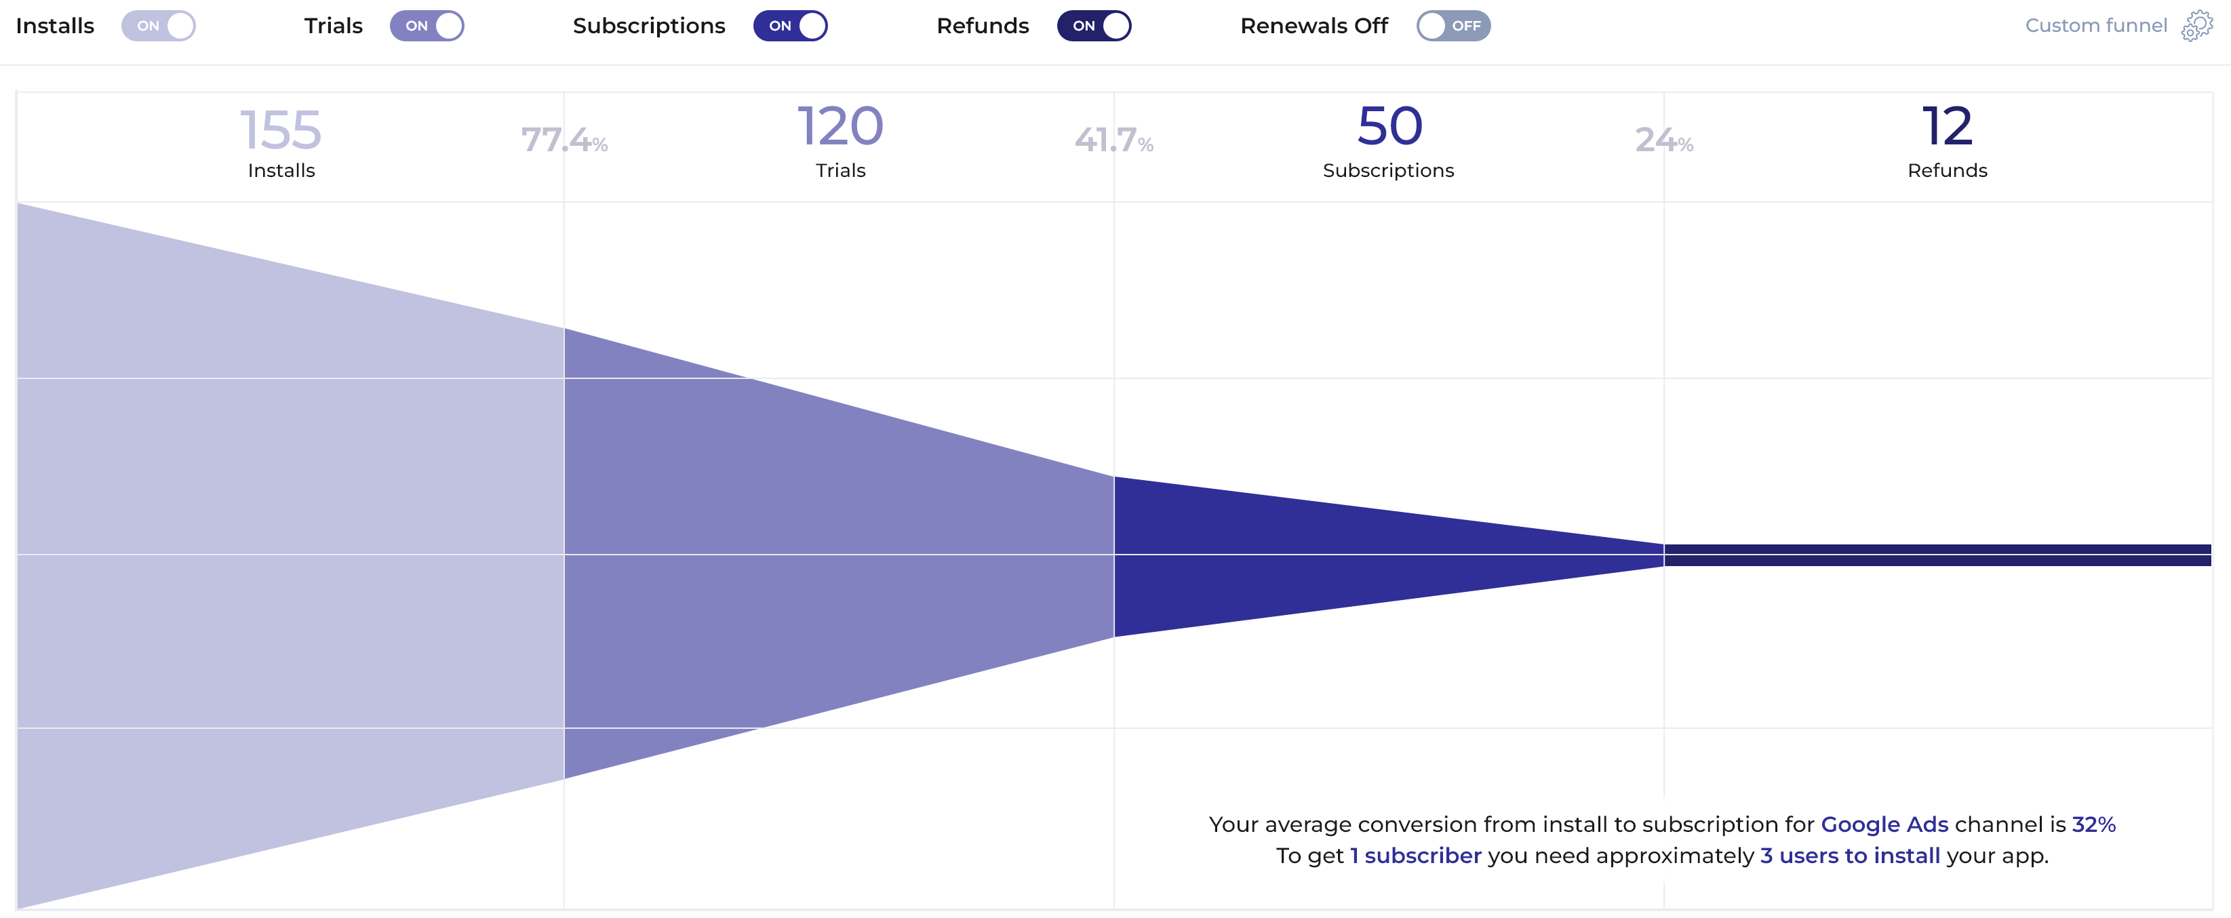Screen dimensions: 2231x918
Task: Open the Custom funnel text link
Action: [x=2095, y=26]
